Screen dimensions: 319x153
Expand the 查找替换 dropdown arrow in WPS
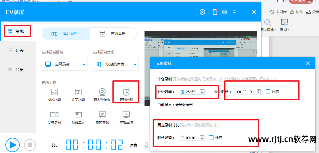click(x=275, y=30)
